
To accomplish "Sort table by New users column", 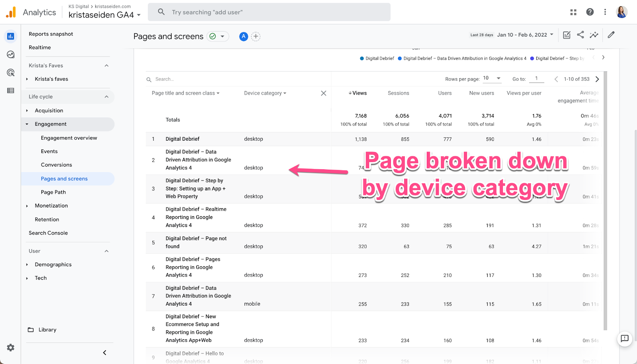I will tap(482, 93).
